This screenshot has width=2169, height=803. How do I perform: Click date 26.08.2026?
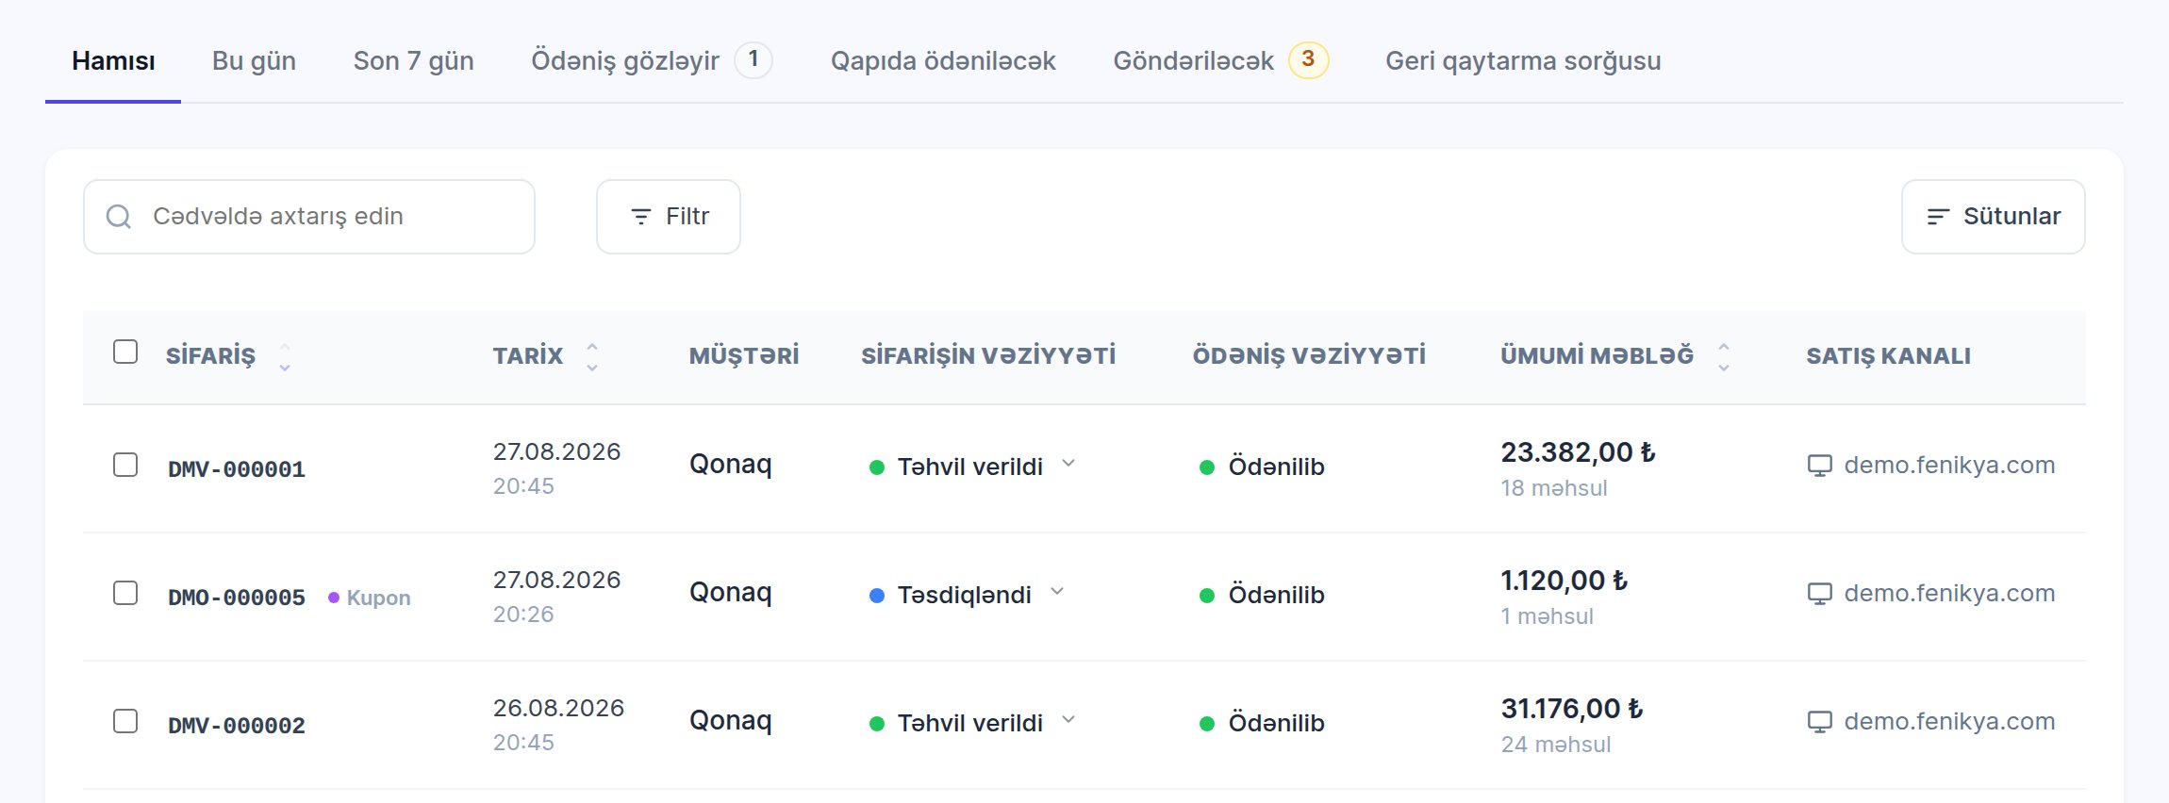pyautogui.click(x=558, y=708)
